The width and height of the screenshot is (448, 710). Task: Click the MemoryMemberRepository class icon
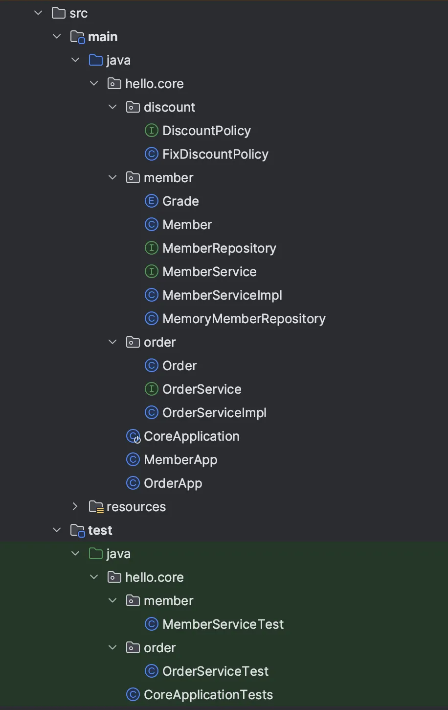pos(152,319)
